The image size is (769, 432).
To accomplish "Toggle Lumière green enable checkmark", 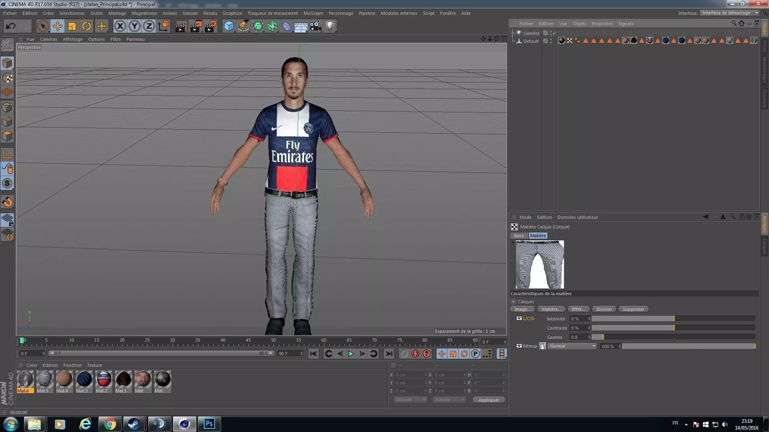I will pos(555,33).
